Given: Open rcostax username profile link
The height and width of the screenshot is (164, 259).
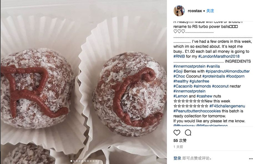Looking at the screenshot, I should 195,11.
